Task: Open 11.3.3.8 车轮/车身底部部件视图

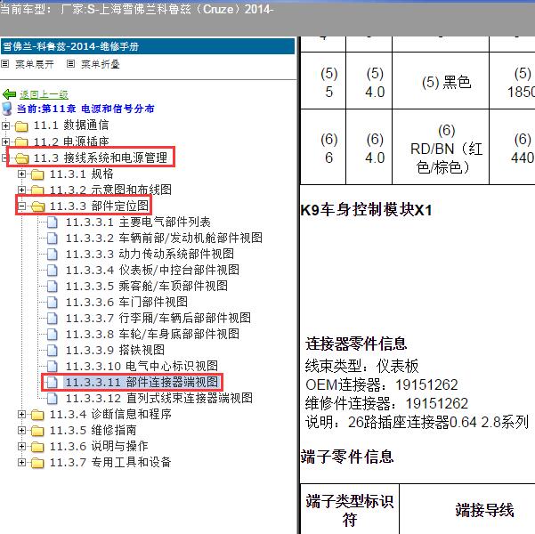Action: tap(152, 335)
